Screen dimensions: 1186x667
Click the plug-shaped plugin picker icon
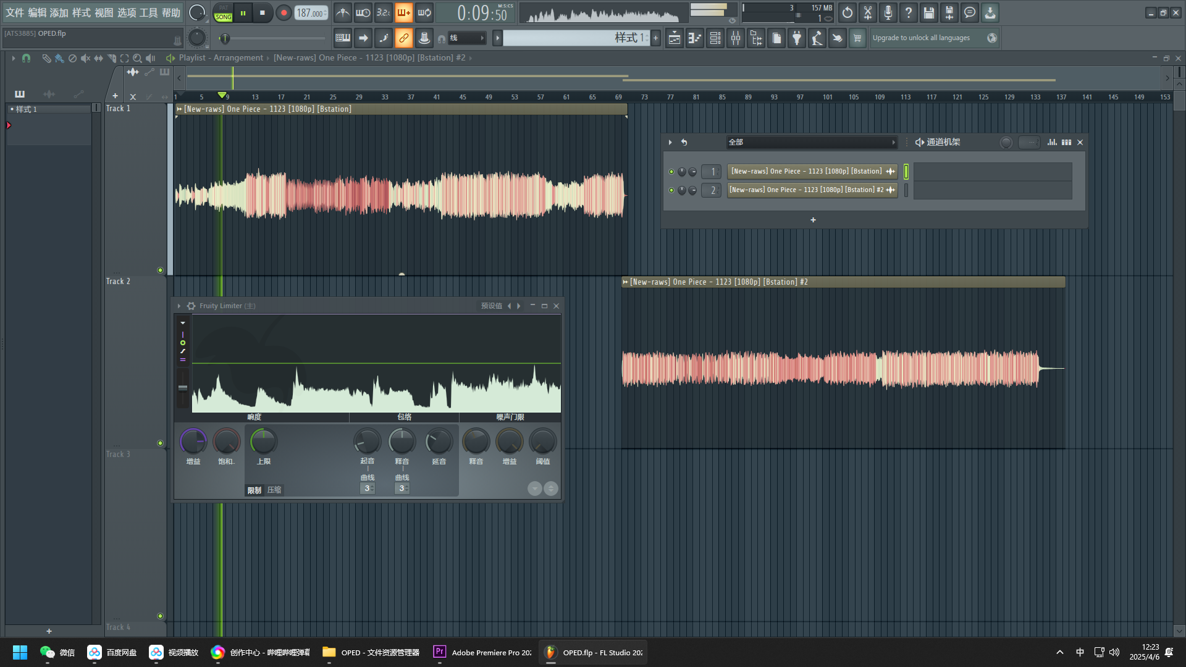click(x=797, y=38)
